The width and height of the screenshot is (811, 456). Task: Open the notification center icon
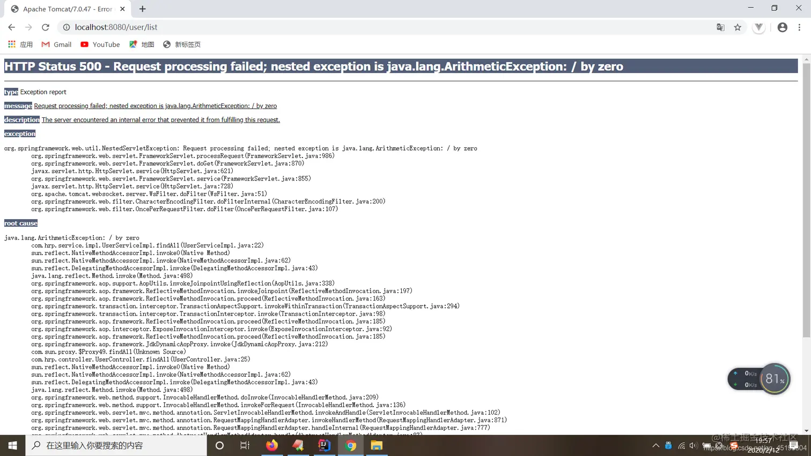tap(794, 445)
